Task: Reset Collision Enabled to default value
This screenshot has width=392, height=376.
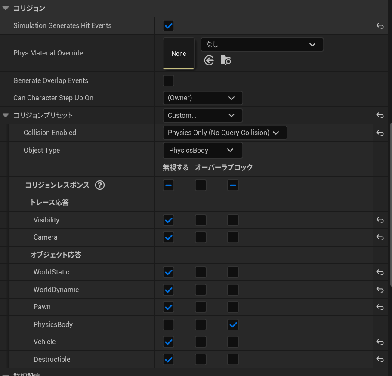Action: tap(380, 133)
